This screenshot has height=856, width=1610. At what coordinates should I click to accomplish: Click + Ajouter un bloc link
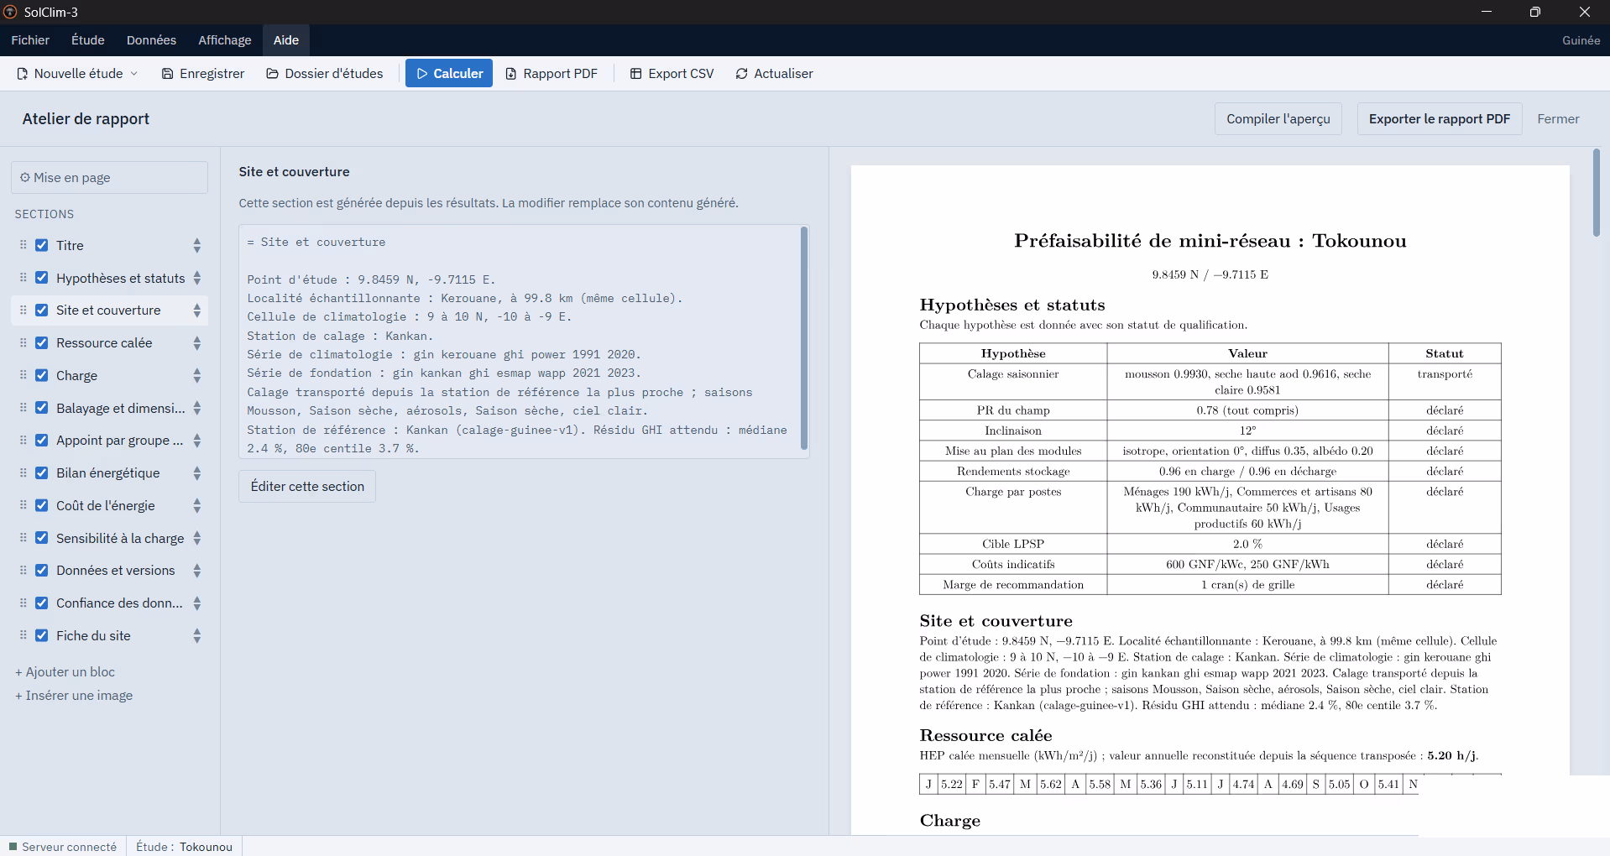click(65, 672)
